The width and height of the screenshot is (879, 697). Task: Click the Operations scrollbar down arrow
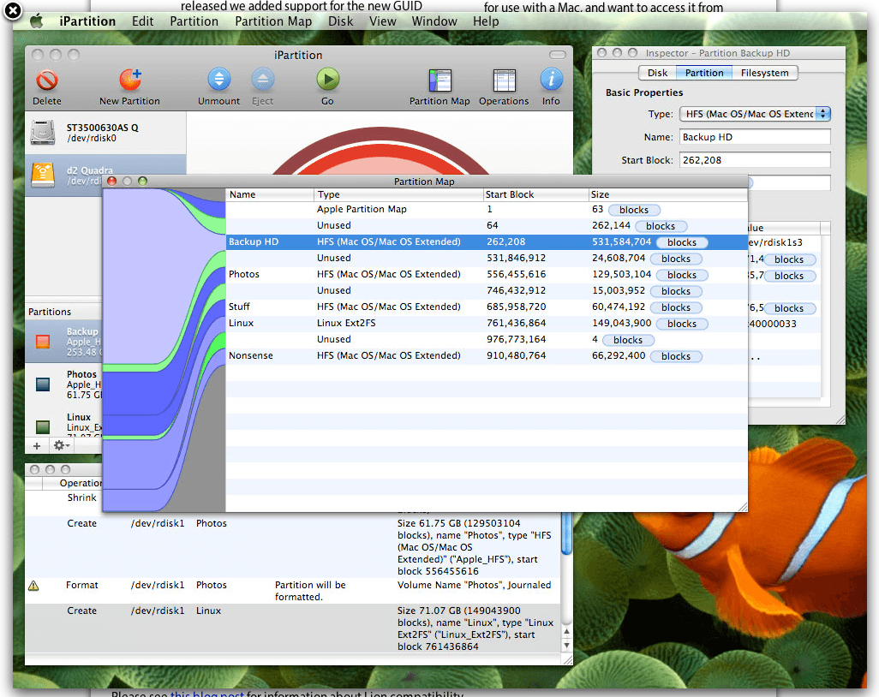(566, 646)
